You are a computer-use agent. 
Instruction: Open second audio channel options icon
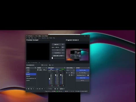coord(58,86)
